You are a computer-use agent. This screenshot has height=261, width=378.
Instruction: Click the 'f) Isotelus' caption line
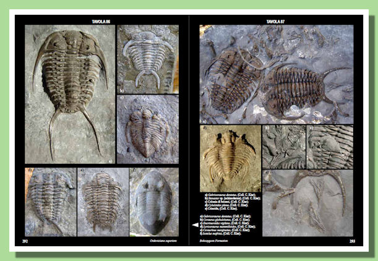click(x=220, y=233)
